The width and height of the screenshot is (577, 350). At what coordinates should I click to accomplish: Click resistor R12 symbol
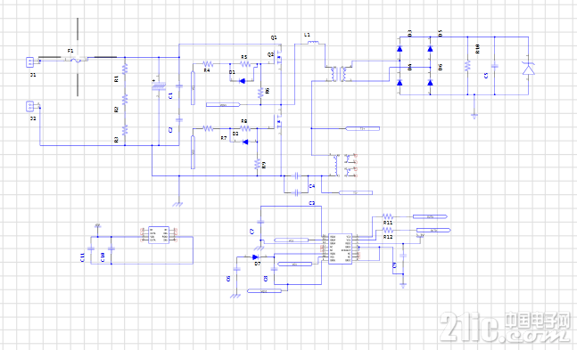(x=388, y=231)
